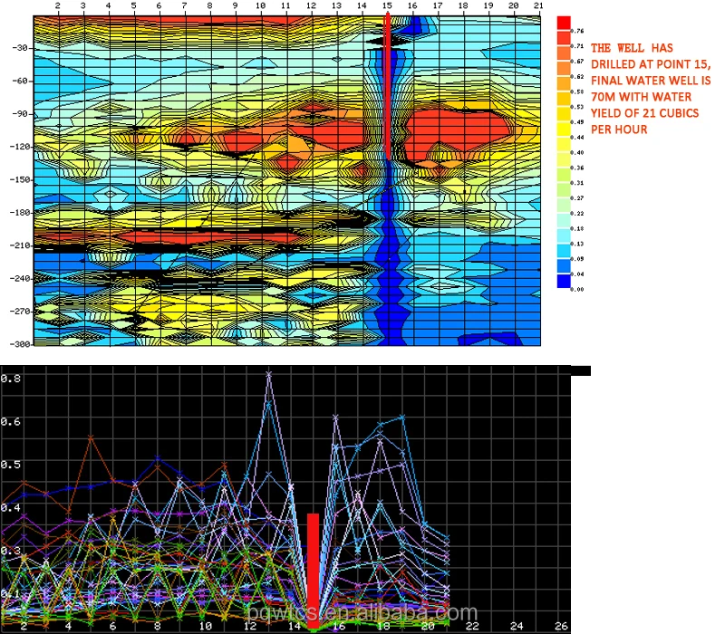The image size is (725, 634).
Task: Click the highest peak marker near point 13
Action: [268, 373]
